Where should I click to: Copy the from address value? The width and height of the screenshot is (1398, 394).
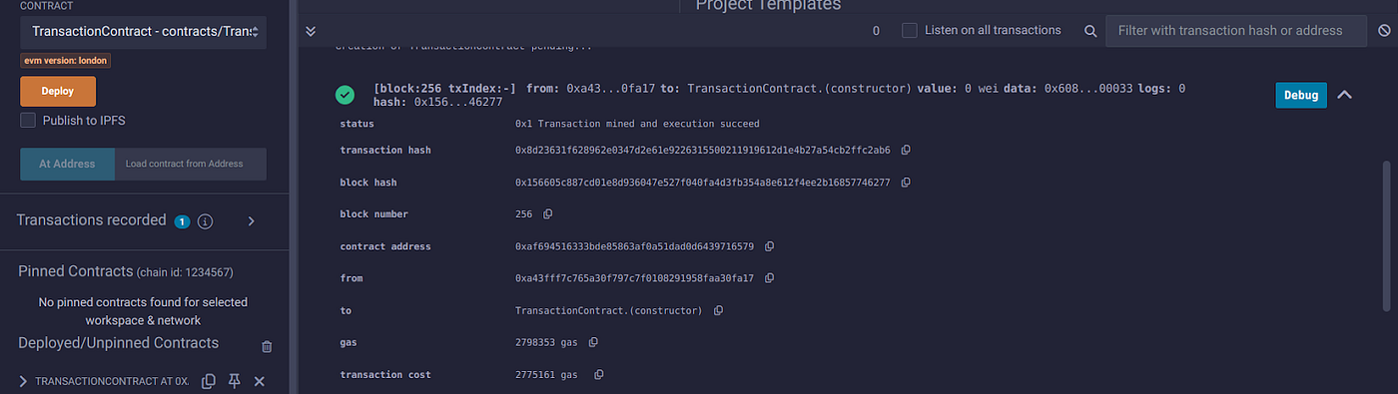point(770,278)
